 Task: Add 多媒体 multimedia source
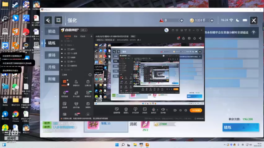tap(145, 111)
